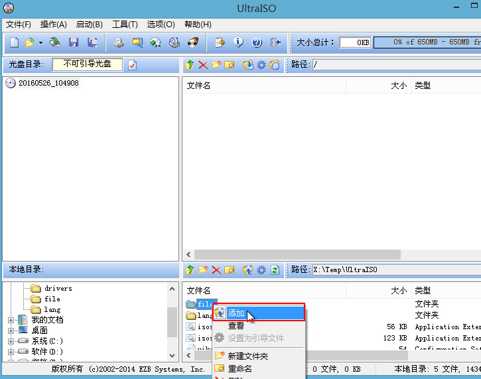Click up-folder icon in local pane toolbar
481x379 pixels.
click(x=190, y=270)
